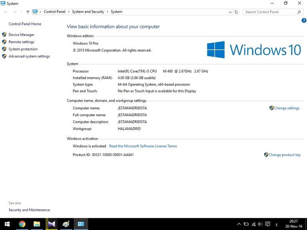Image resolution: width=307 pixels, height=230 pixels.
Task: Open File Explorer from the taskbar
Action: 37,224
